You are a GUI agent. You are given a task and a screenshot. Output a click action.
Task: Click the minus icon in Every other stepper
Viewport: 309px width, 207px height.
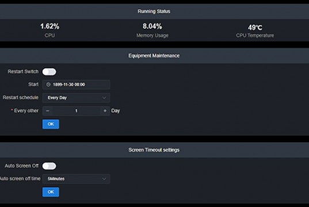[48, 111]
